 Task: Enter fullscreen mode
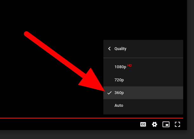click(x=177, y=124)
